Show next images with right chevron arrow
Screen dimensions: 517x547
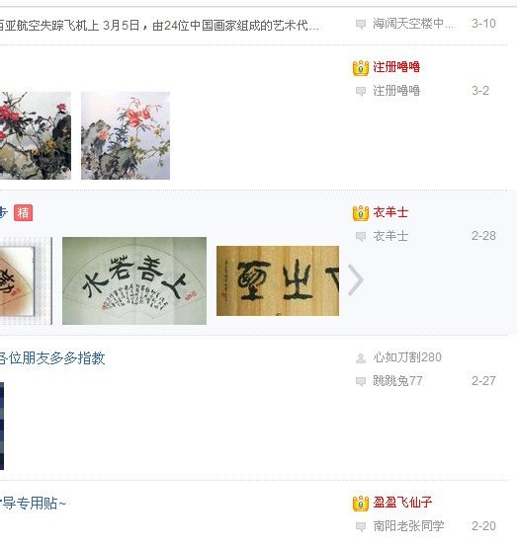click(356, 280)
